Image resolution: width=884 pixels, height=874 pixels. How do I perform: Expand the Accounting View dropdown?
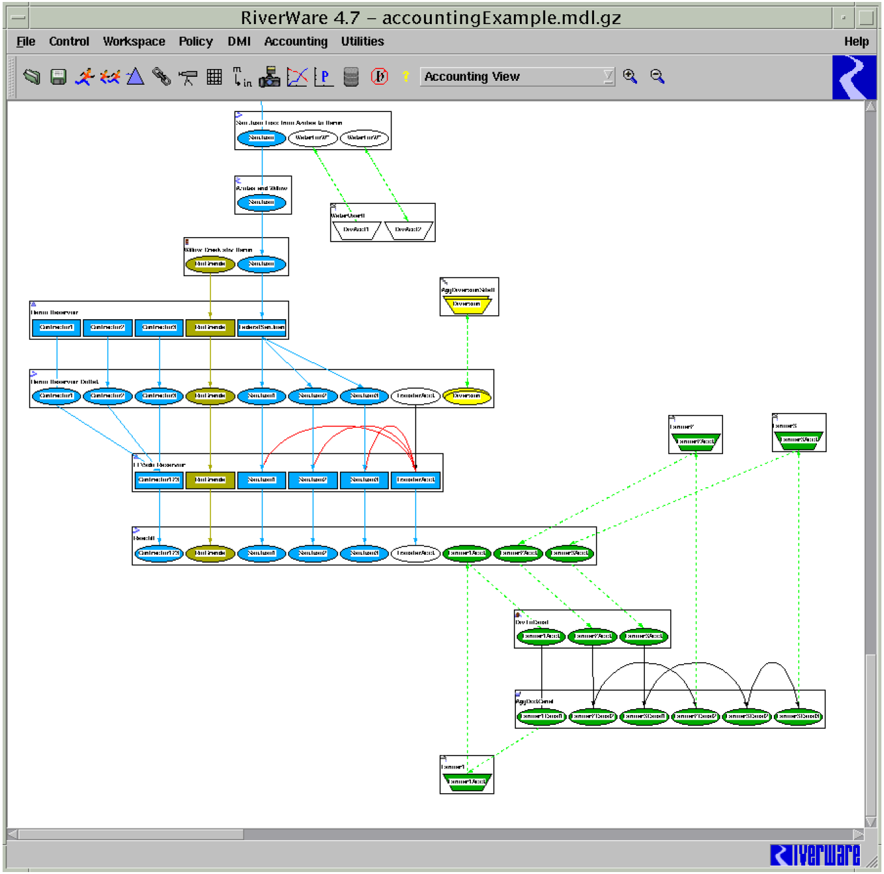[x=608, y=77]
